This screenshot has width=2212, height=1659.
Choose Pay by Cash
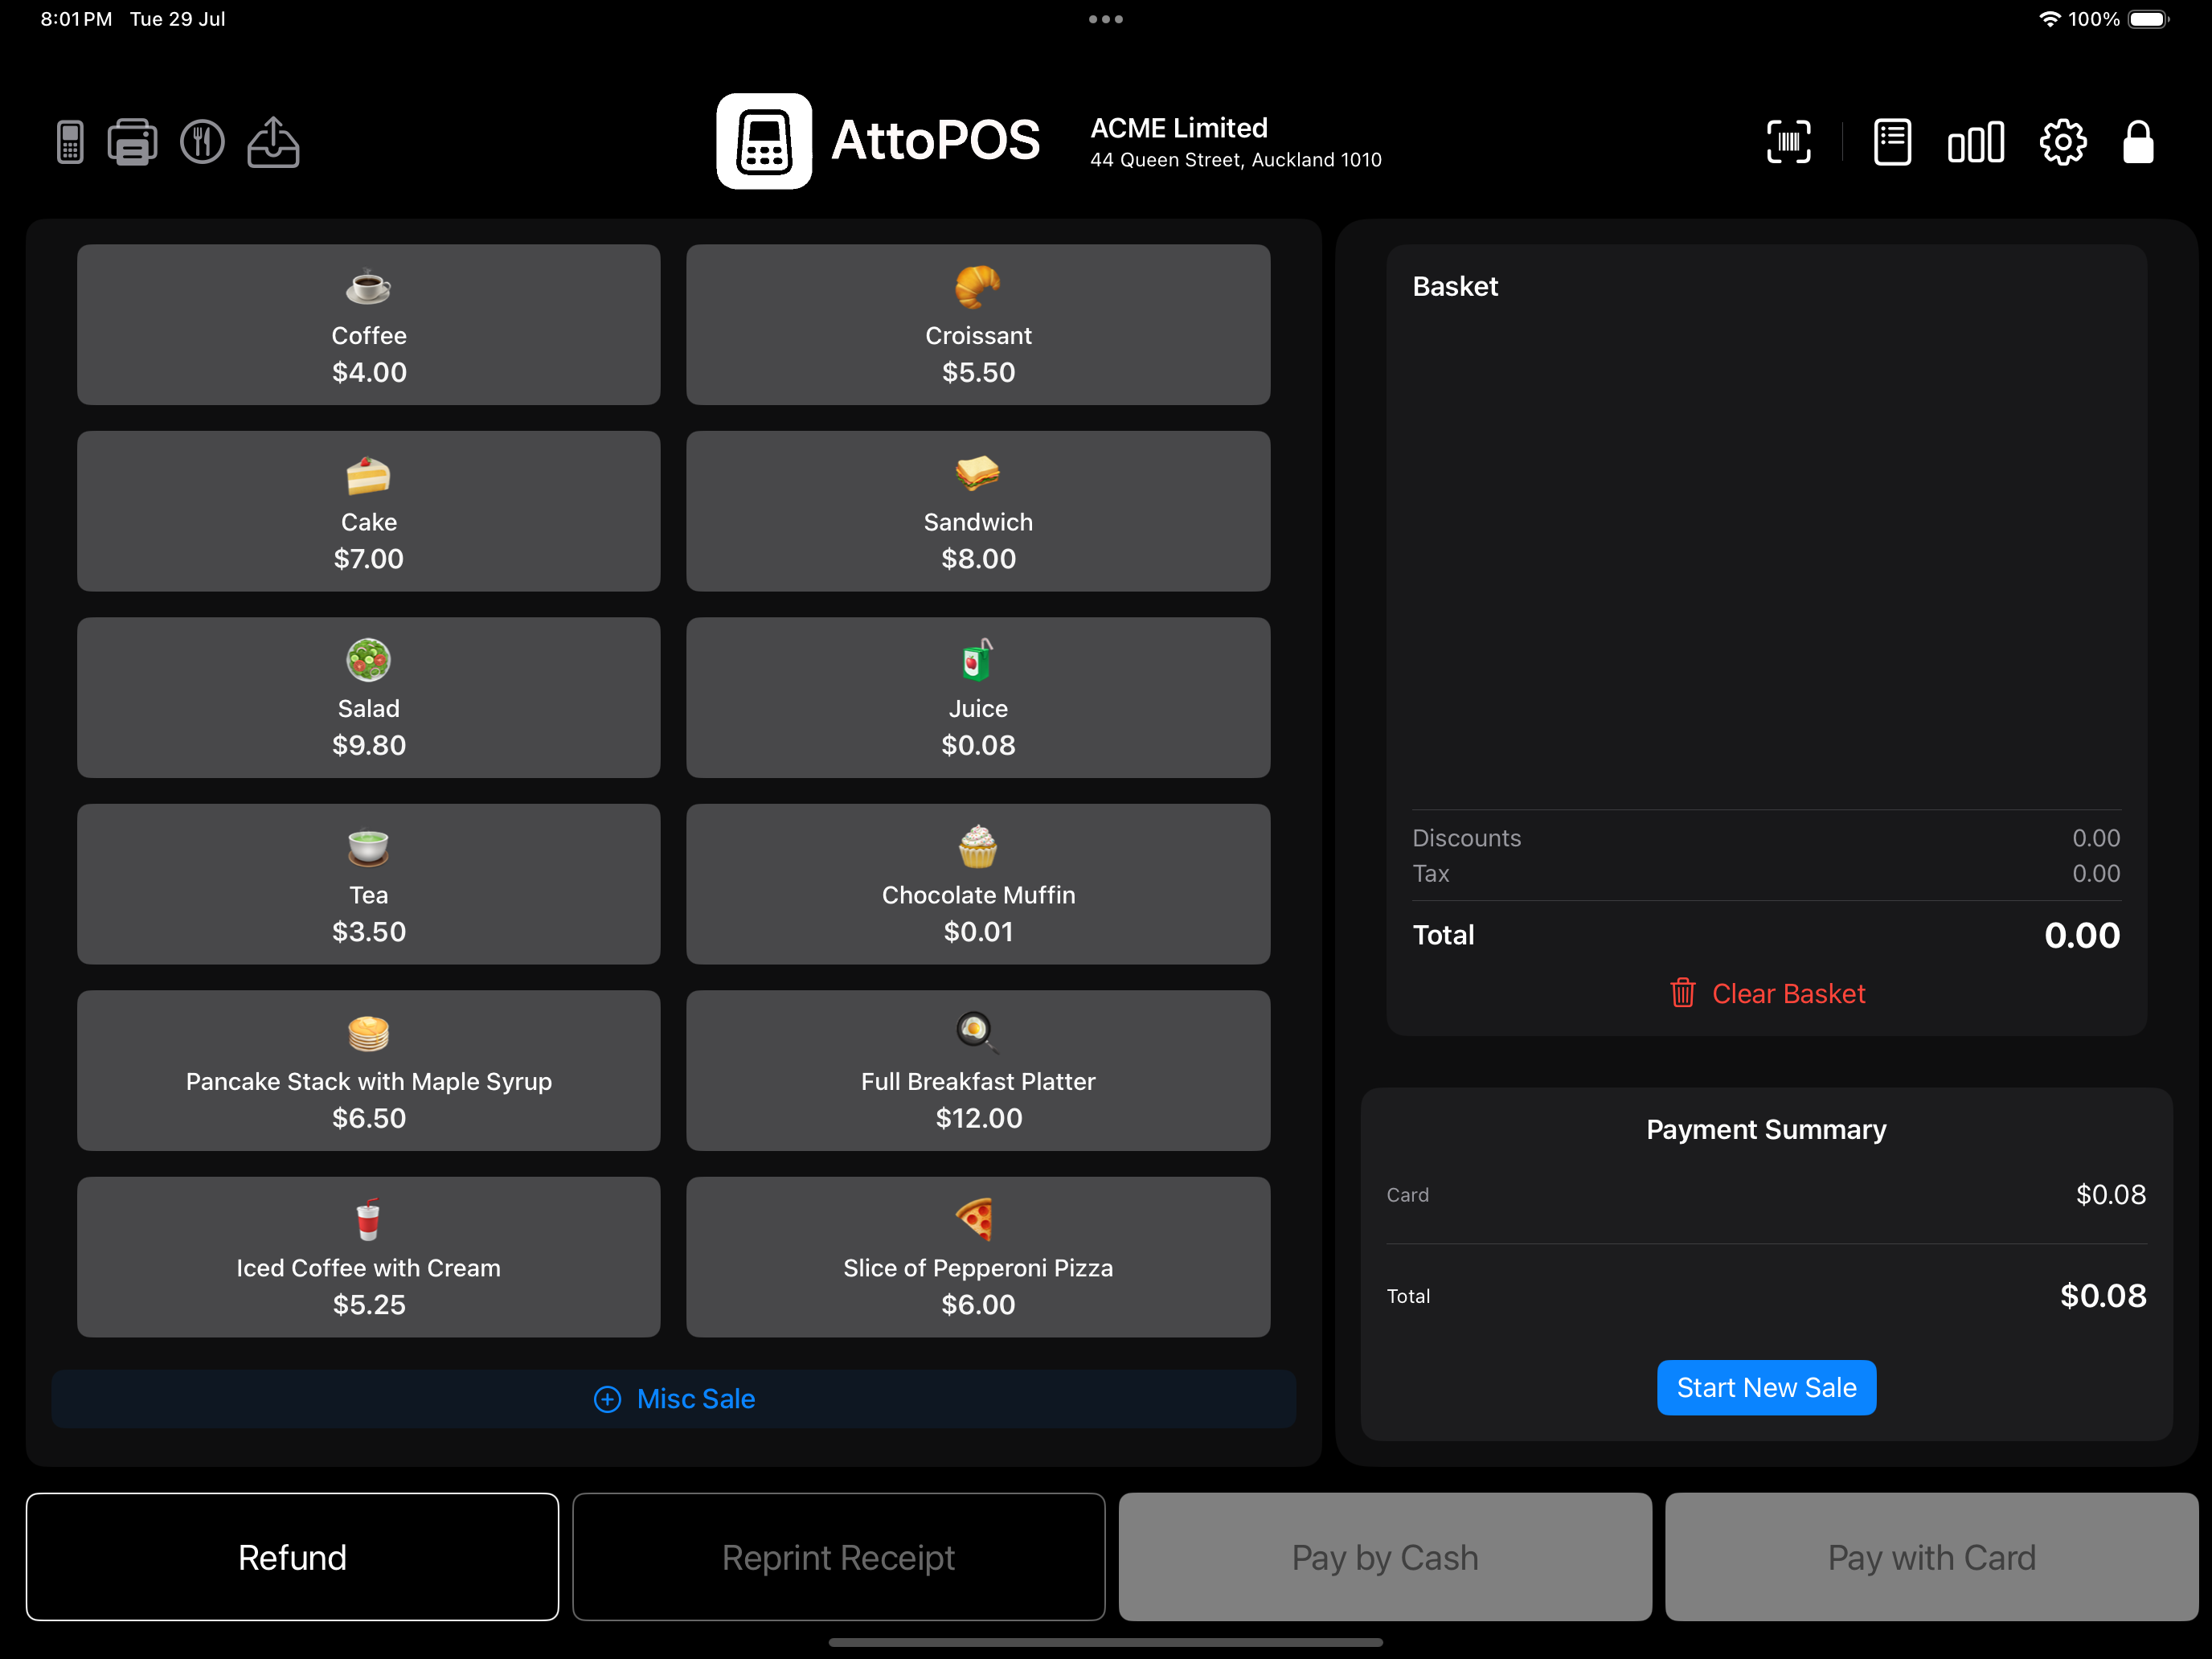coord(1385,1557)
